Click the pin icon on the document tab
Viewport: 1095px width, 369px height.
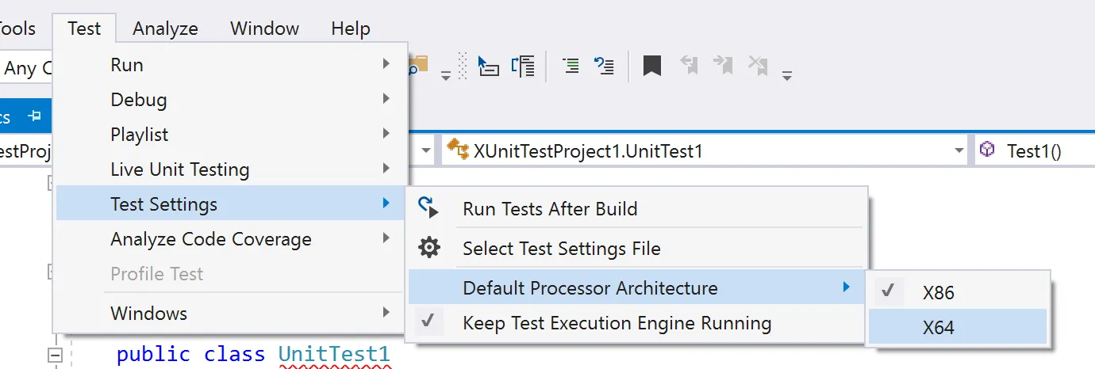click(x=34, y=116)
